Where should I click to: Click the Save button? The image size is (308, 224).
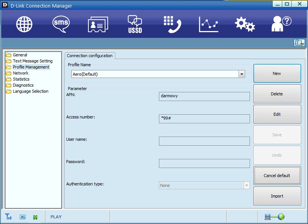277,135
